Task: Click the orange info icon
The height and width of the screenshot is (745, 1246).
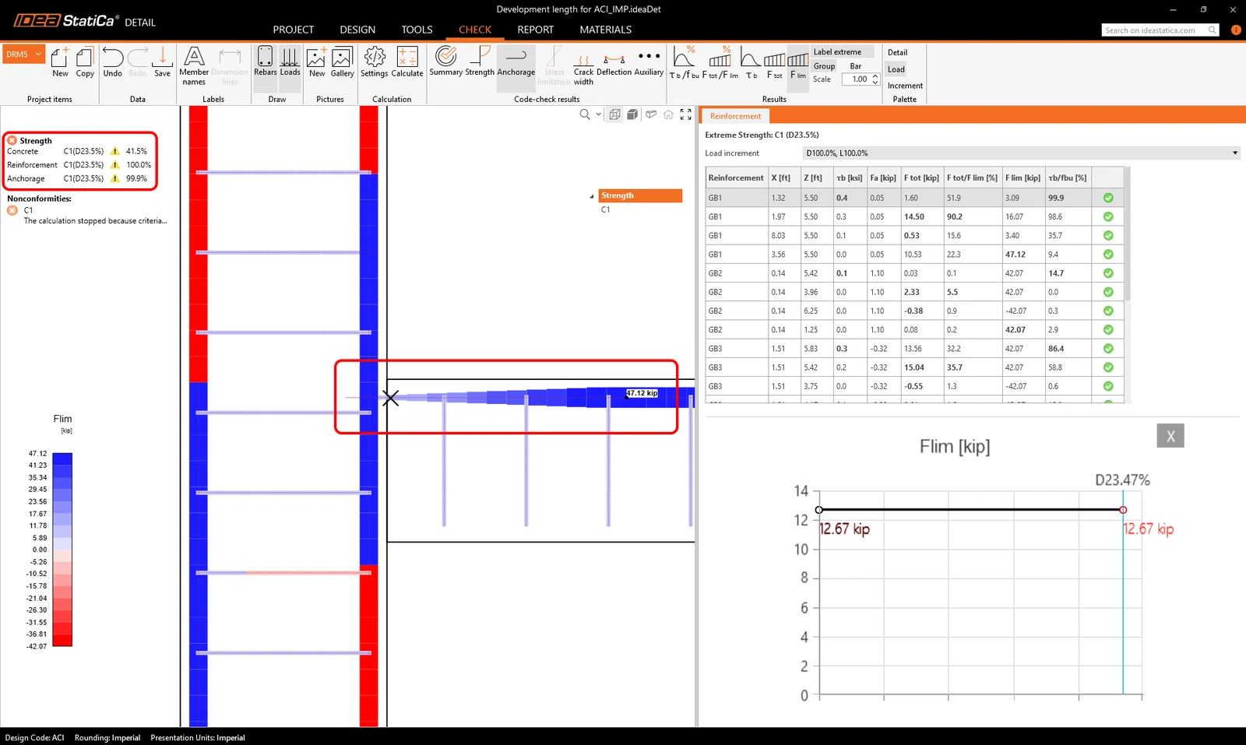Action: 1236,30
